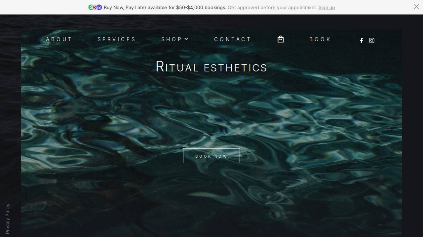Click the Klarna 'K' badge in the banner
This screenshot has width=423, height=237.
[x=95, y=7]
